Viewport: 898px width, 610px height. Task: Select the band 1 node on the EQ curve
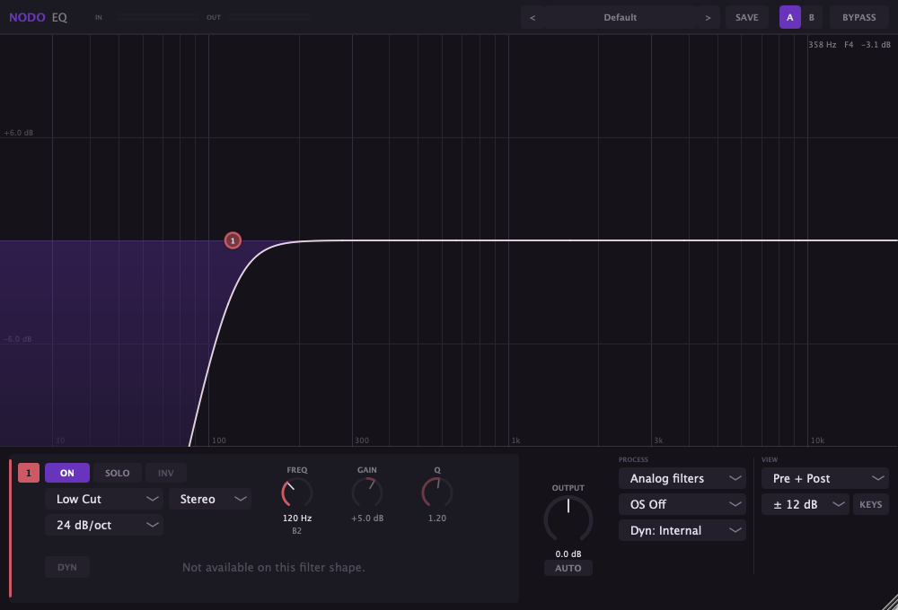coord(233,240)
